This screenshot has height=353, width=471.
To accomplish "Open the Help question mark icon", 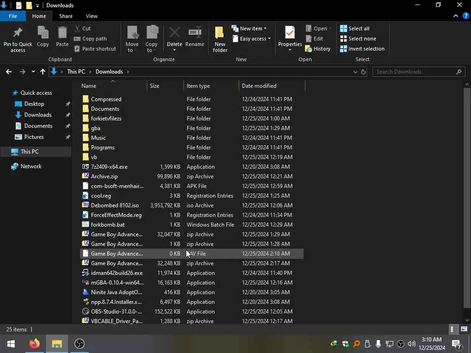I will pyautogui.click(x=466, y=16).
